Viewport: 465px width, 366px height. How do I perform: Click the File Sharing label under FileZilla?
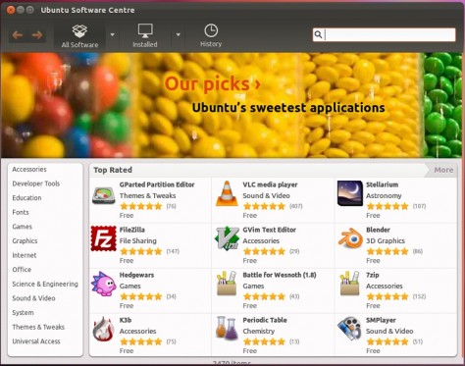click(138, 241)
